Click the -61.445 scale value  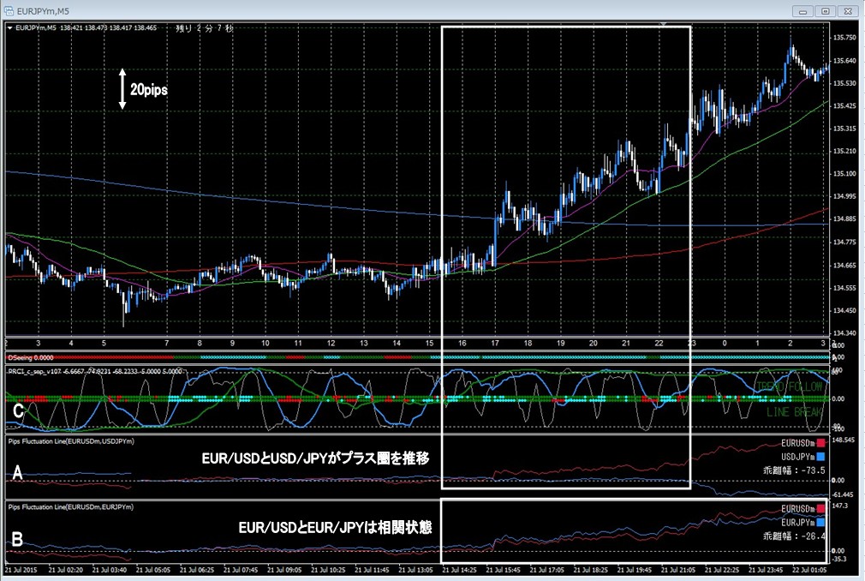pyautogui.click(x=844, y=495)
